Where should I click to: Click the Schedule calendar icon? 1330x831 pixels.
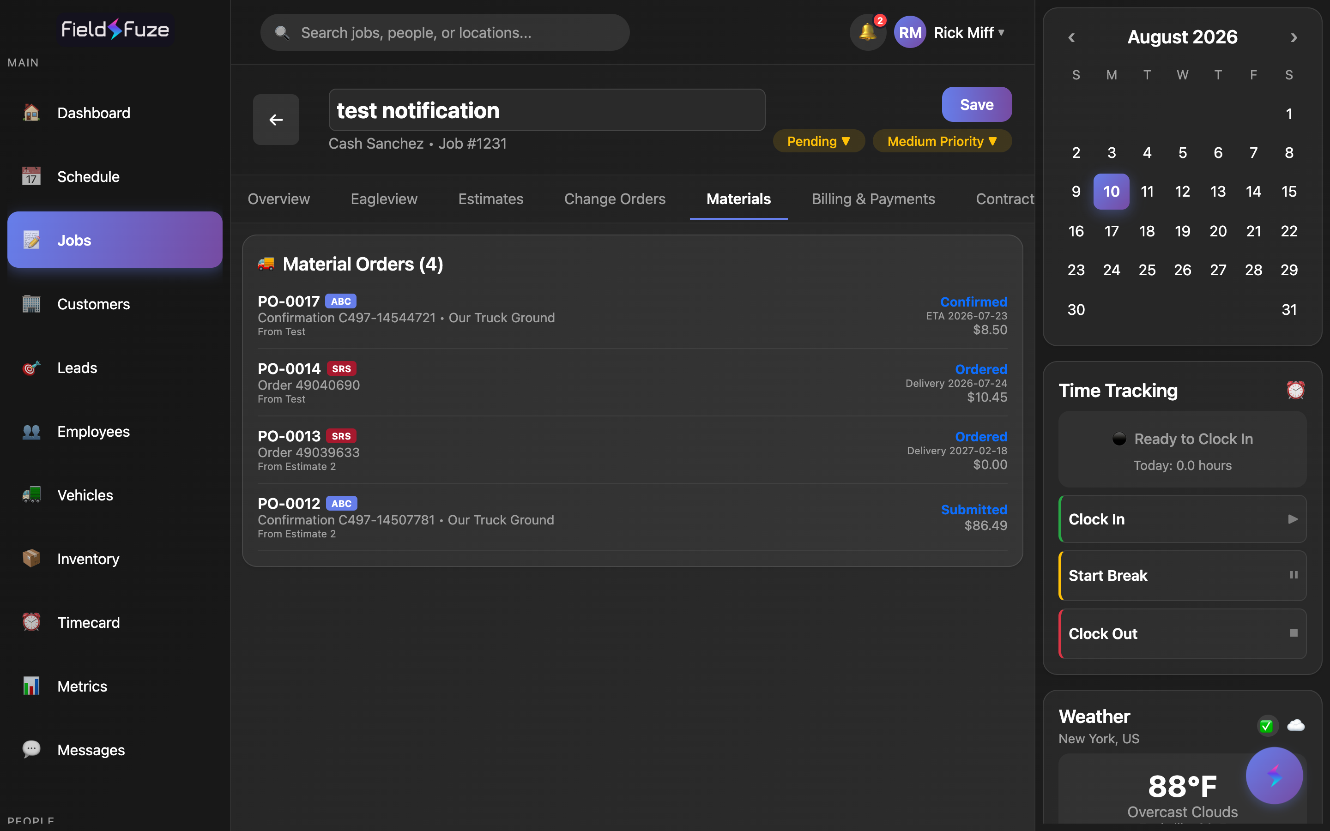tap(31, 176)
